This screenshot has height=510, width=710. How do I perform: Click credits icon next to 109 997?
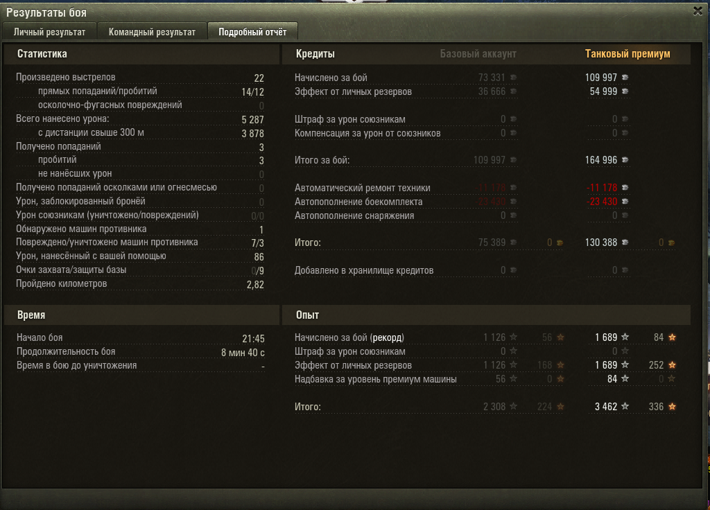(x=625, y=78)
